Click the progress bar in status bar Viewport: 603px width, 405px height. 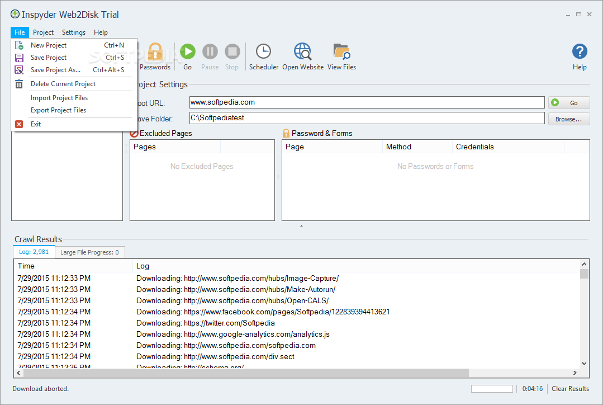coord(492,389)
